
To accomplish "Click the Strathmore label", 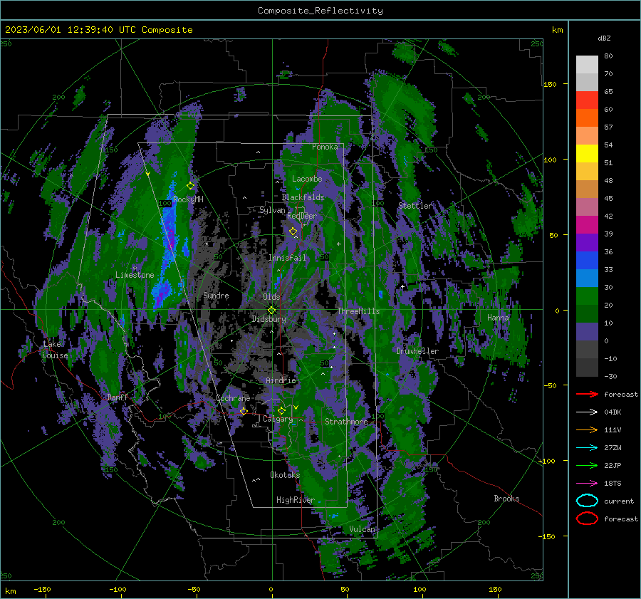I will (x=346, y=422).
